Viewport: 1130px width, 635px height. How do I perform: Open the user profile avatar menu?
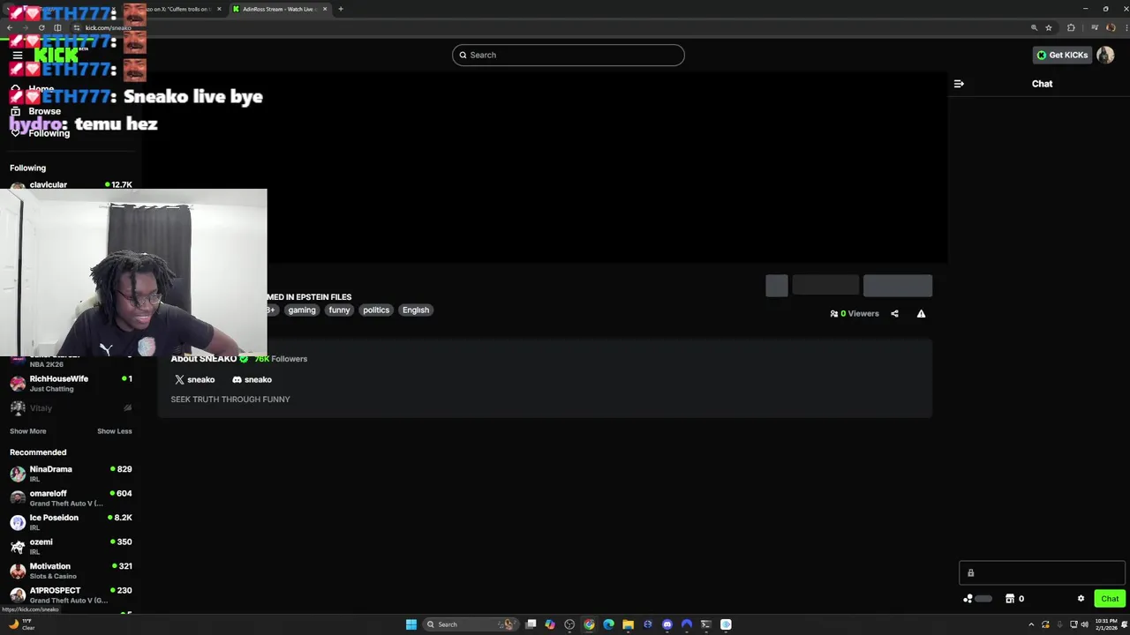click(1105, 55)
